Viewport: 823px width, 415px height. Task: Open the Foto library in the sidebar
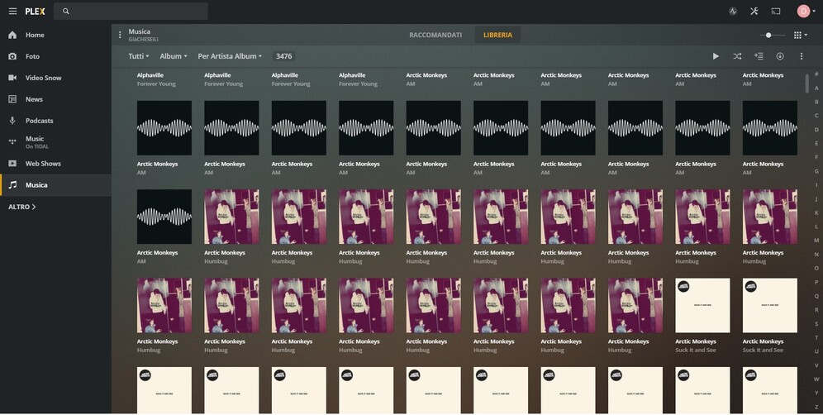coord(55,56)
